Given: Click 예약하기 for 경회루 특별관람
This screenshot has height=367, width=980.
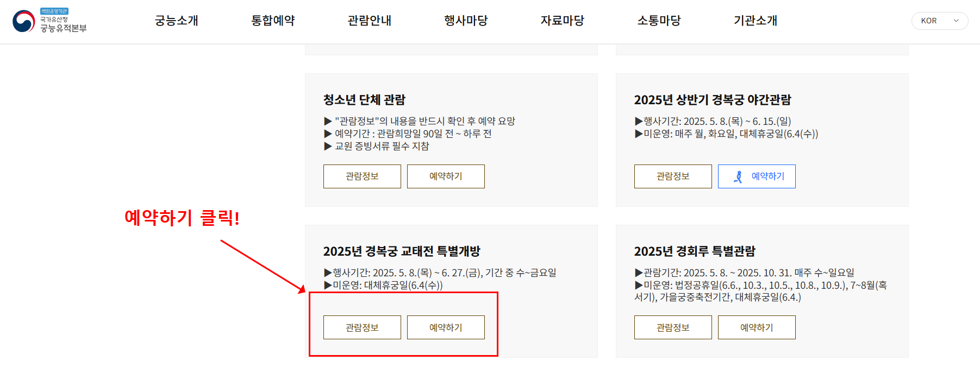Looking at the screenshot, I should pyautogui.click(x=757, y=327).
